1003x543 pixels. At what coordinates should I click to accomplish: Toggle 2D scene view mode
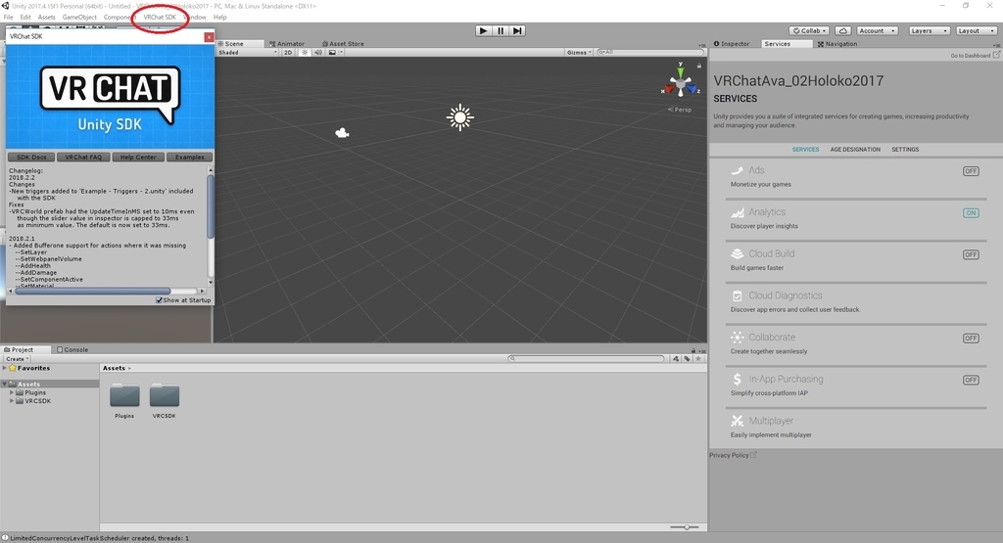288,53
